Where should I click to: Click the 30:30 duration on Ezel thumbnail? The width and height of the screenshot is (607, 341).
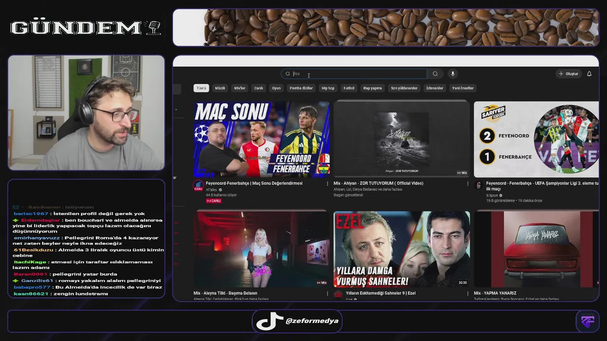tap(463, 283)
